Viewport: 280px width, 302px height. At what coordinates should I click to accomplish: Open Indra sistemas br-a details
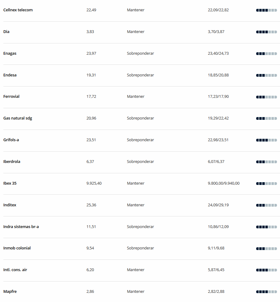(x=21, y=226)
